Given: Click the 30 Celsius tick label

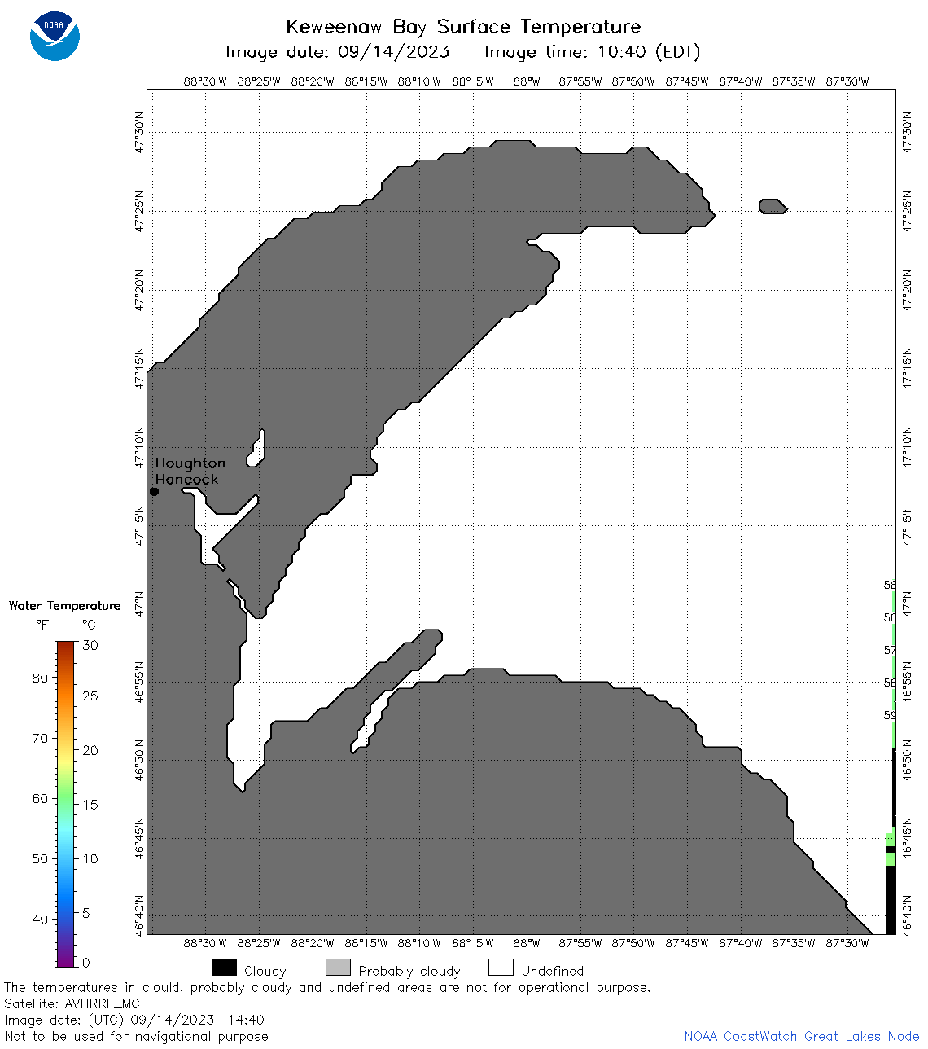Looking at the screenshot, I should click(90, 645).
